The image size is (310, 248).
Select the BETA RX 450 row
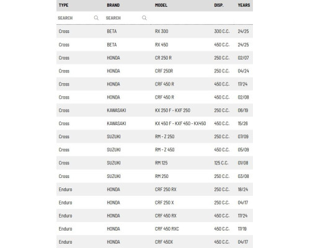(154, 45)
